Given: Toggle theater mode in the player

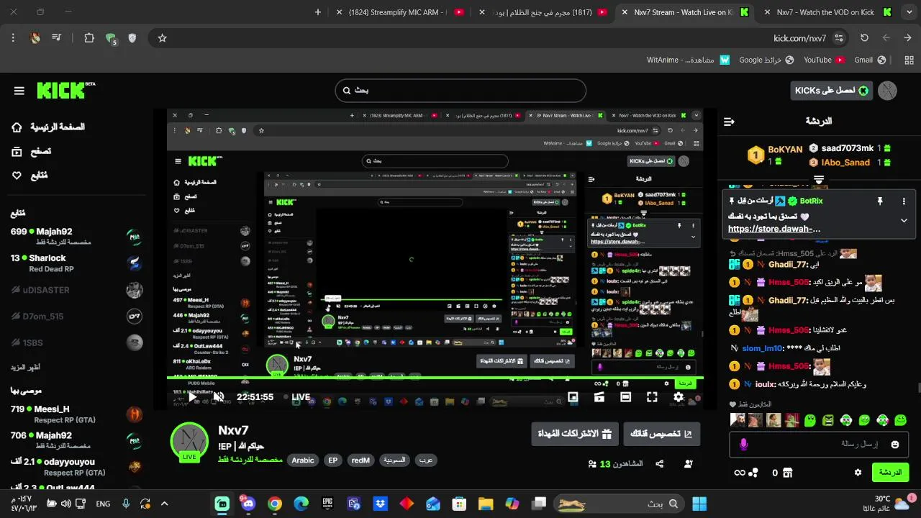Looking at the screenshot, I should (x=625, y=396).
